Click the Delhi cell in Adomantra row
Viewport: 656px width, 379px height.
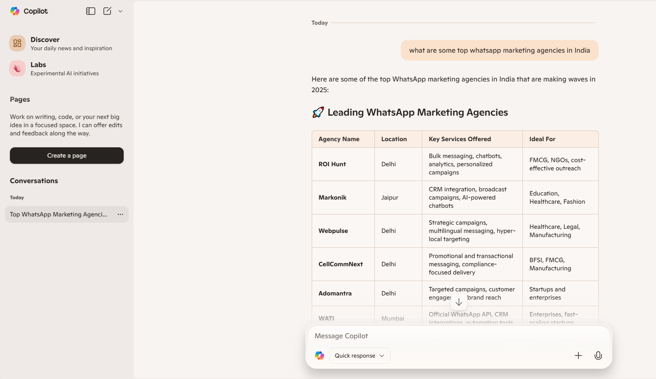click(x=398, y=293)
